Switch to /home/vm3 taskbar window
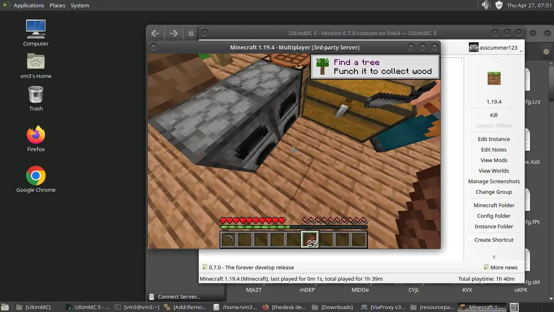554x312 pixels. tap(236, 307)
